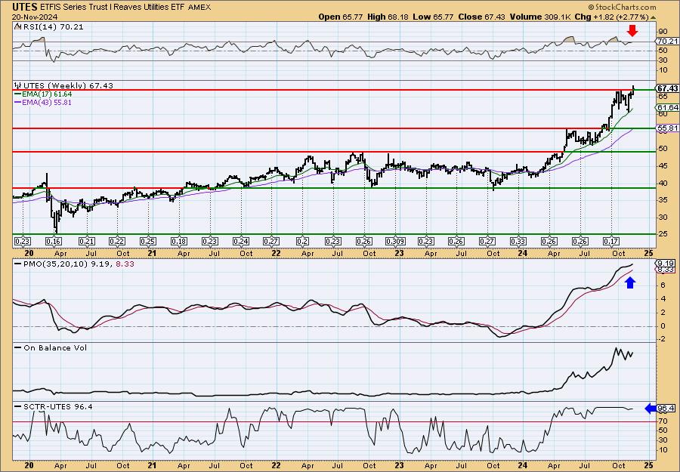Image resolution: width=680 pixels, height=472 pixels.
Task: Click the 0.309 dividend marker label
Action: [395, 242]
